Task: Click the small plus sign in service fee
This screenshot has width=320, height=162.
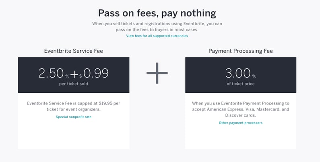Action: [x=74, y=74]
